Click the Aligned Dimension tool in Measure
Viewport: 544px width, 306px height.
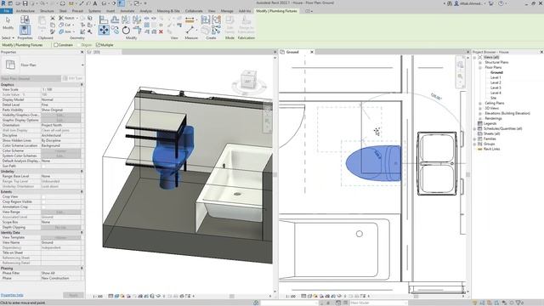(x=190, y=20)
